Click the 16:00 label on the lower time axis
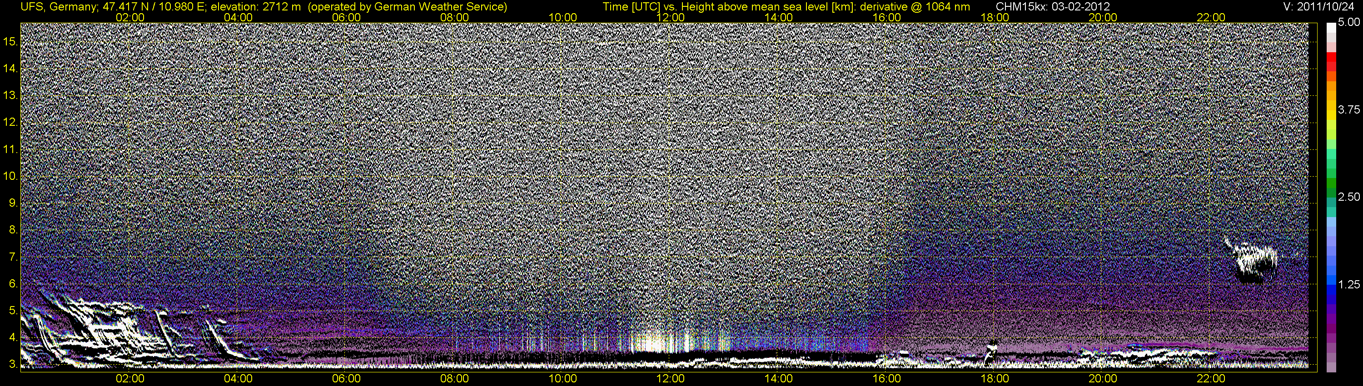 coord(887,379)
